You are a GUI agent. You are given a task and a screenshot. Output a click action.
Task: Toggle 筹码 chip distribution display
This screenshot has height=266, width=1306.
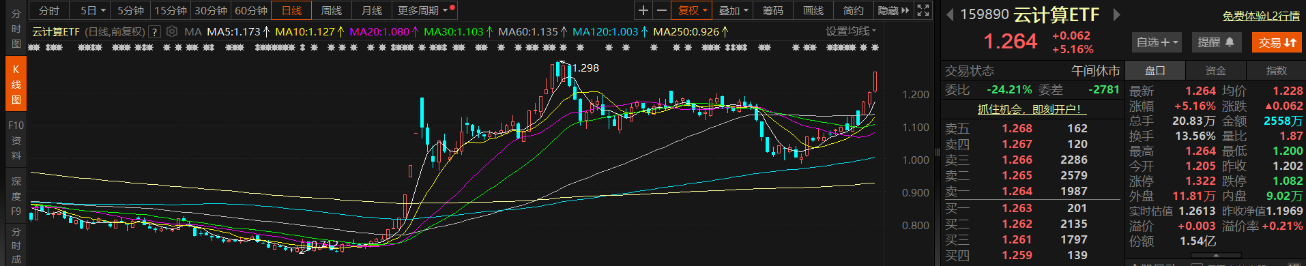coord(772,10)
